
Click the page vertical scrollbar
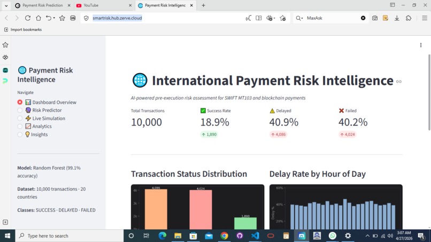pos(429,92)
